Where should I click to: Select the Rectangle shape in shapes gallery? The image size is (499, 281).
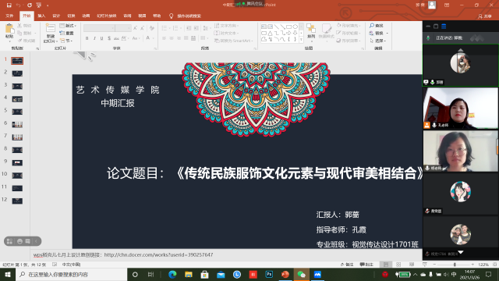coord(288,27)
